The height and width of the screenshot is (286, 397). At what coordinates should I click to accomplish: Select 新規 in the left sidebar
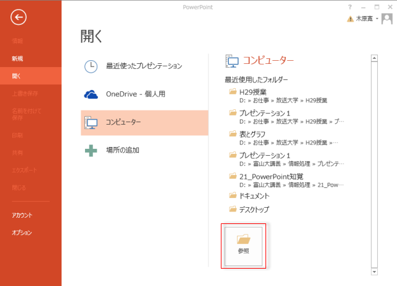click(x=30, y=58)
